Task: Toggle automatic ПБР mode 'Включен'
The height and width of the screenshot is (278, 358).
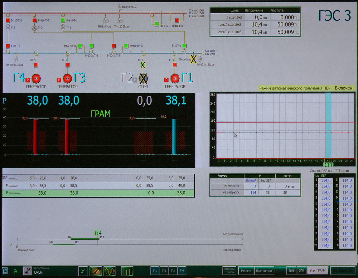Action: [344, 88]
